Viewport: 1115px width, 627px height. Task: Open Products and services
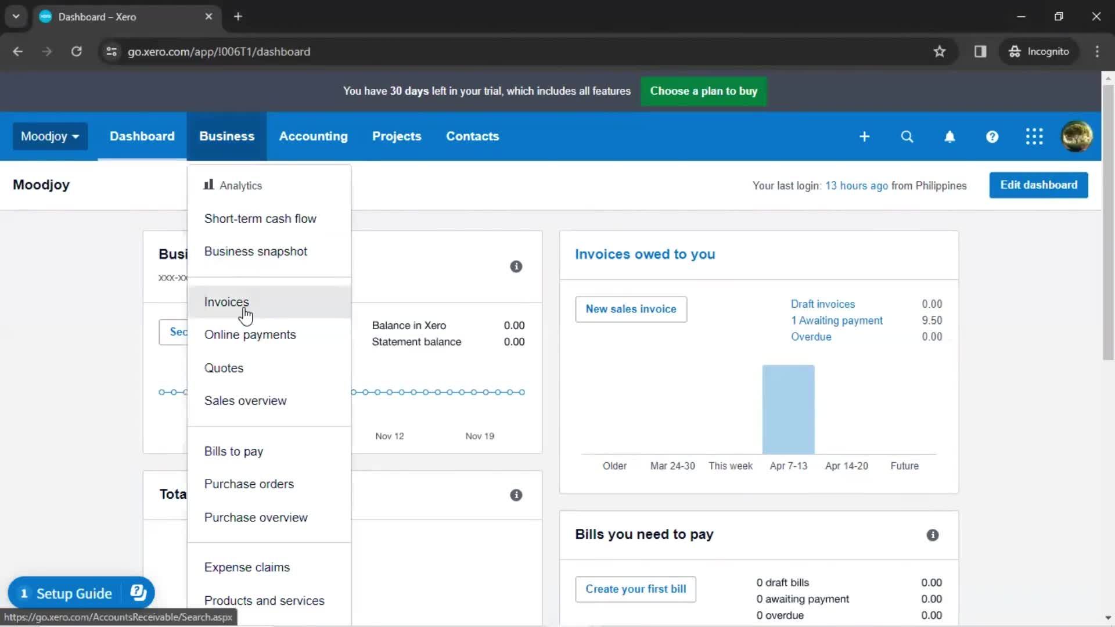click(x=269, y=601)
